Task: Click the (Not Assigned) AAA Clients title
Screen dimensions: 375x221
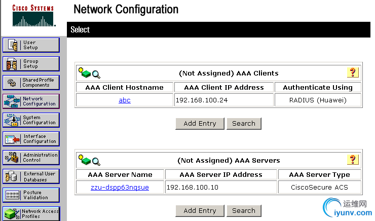Action: (229, 73)
